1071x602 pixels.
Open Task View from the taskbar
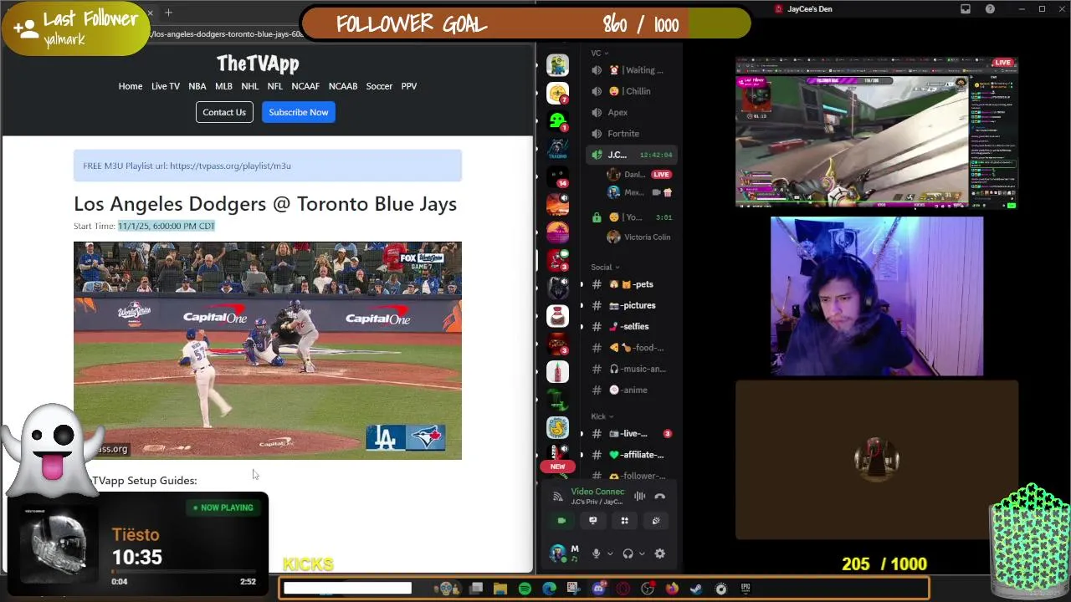pos(476,589)
